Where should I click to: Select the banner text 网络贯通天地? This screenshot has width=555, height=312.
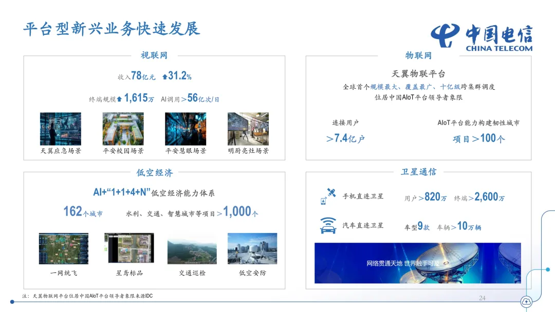(384, 263)
